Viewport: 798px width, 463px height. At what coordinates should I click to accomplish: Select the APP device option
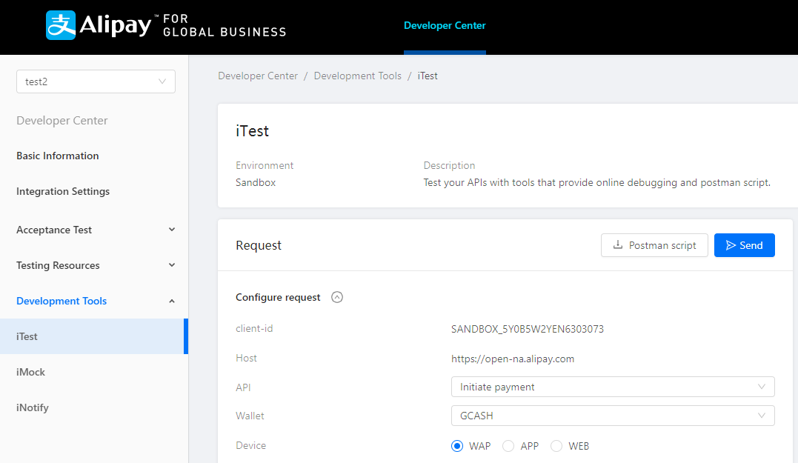point(508,446)
